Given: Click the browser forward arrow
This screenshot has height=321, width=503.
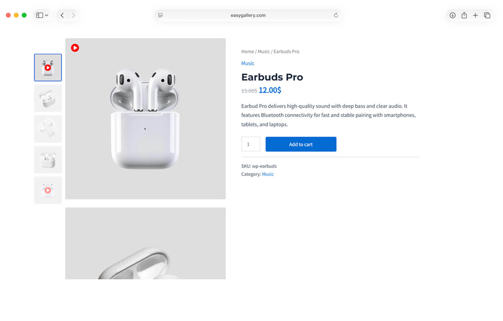Looking at the screenshot, I should click(73, 15).
